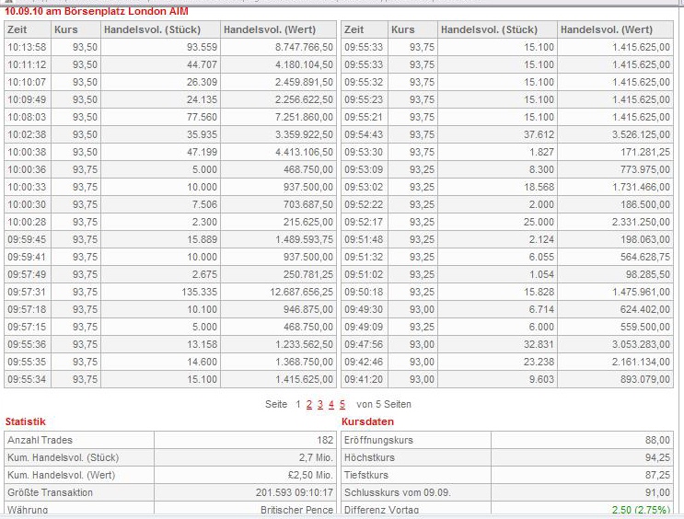
Task: Open page 4 pagination link
Action: click(x=331, y=404)
